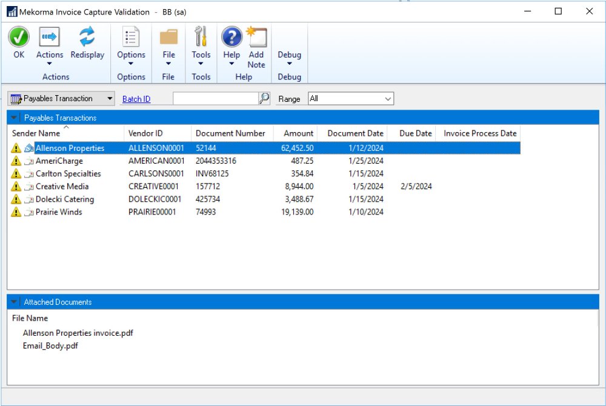Open the Tools wrench icon
Screen dimensions: 606x406
pos(201,38)
